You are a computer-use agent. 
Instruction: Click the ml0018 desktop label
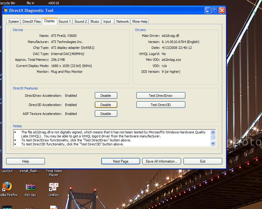coord(54,3)
